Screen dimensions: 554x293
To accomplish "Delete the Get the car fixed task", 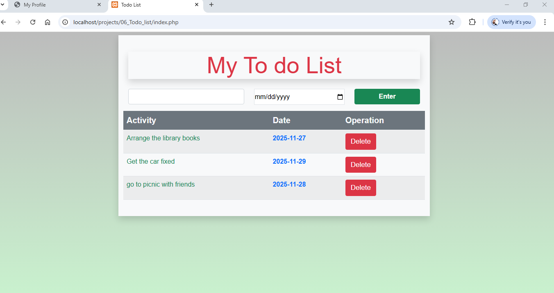I will click(360, 165).
